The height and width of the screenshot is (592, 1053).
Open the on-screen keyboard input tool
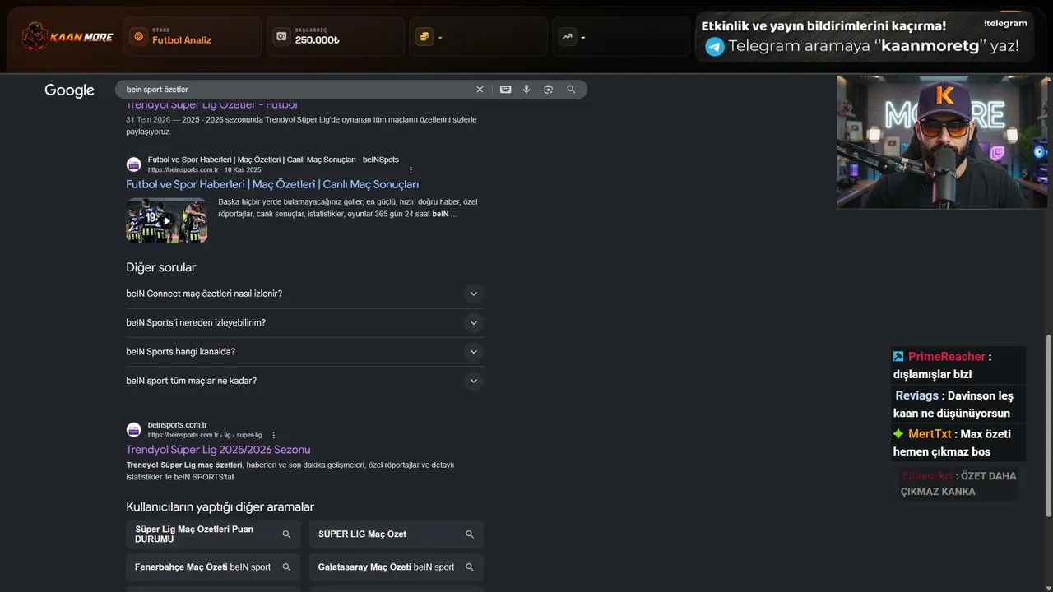[x=505, y=90]
